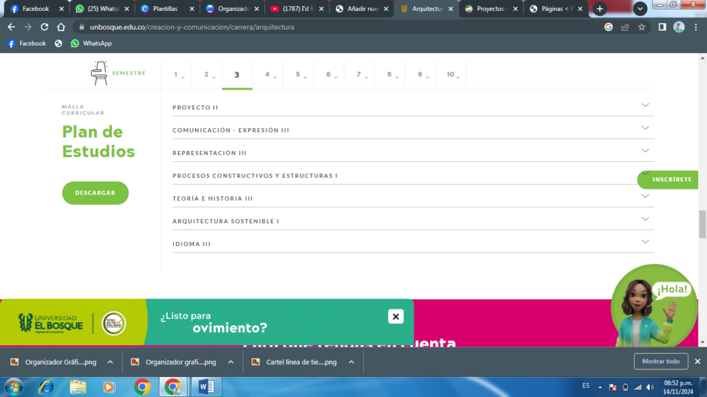This screenshot has height=397, width=707.
Task: Reload the page with the refresh icon
Action: tap(45, 27)
